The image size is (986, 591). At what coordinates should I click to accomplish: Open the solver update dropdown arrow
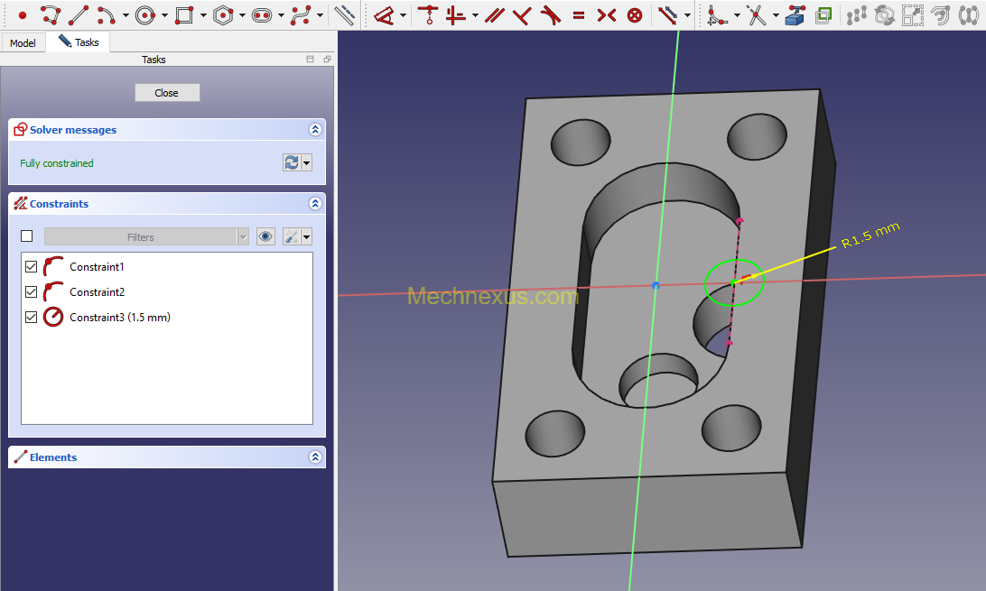pyautogui.click(x=307, y=163)
